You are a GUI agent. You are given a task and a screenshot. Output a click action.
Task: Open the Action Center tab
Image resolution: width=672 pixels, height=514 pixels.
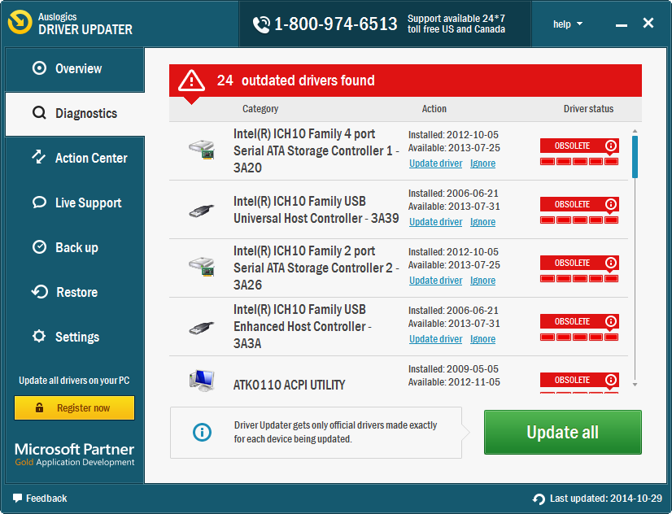75,158
